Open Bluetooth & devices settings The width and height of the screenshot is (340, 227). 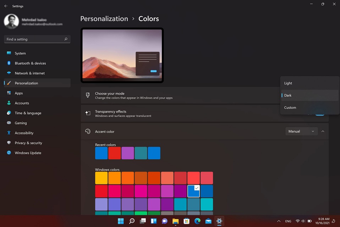(30, 63)
